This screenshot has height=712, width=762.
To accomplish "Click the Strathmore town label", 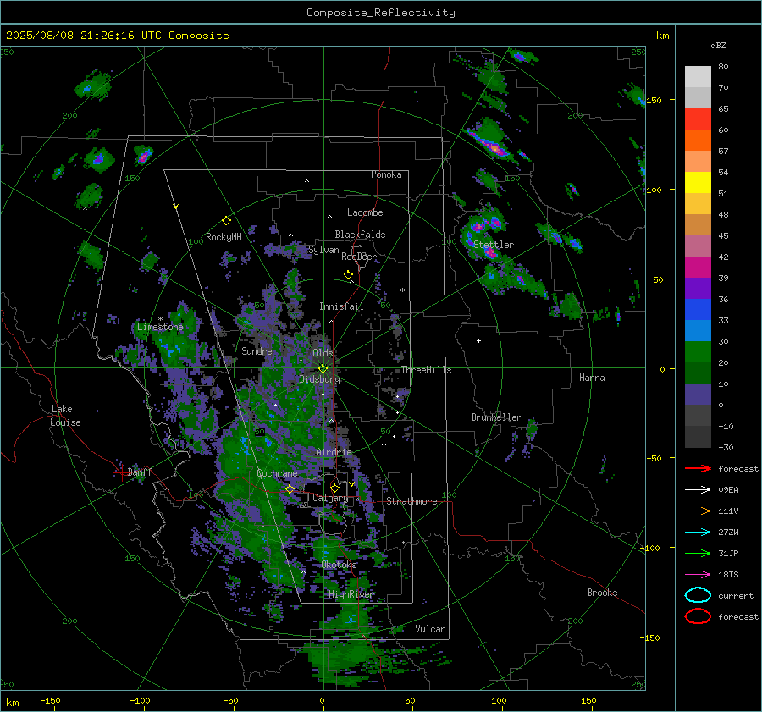I will (x=411, y=501).
